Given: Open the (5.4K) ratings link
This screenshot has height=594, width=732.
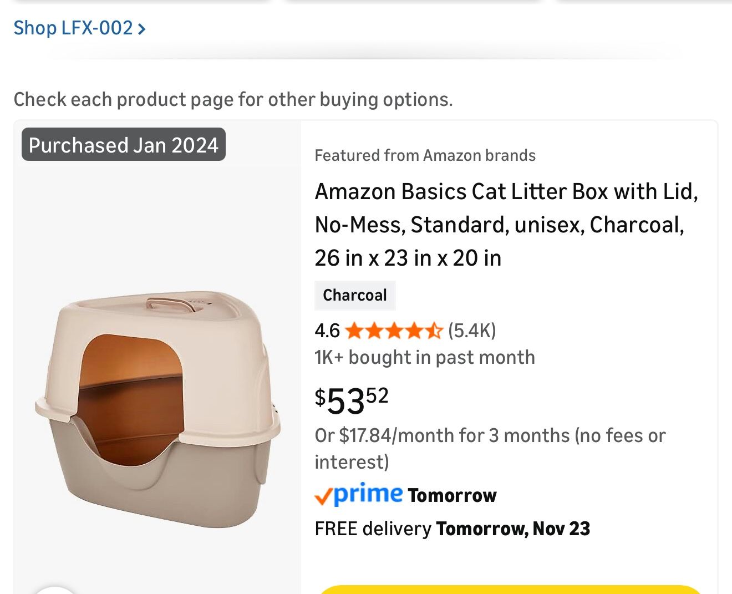Looking at the screenshot, I should pyautogui.click(x=471, y=331).
